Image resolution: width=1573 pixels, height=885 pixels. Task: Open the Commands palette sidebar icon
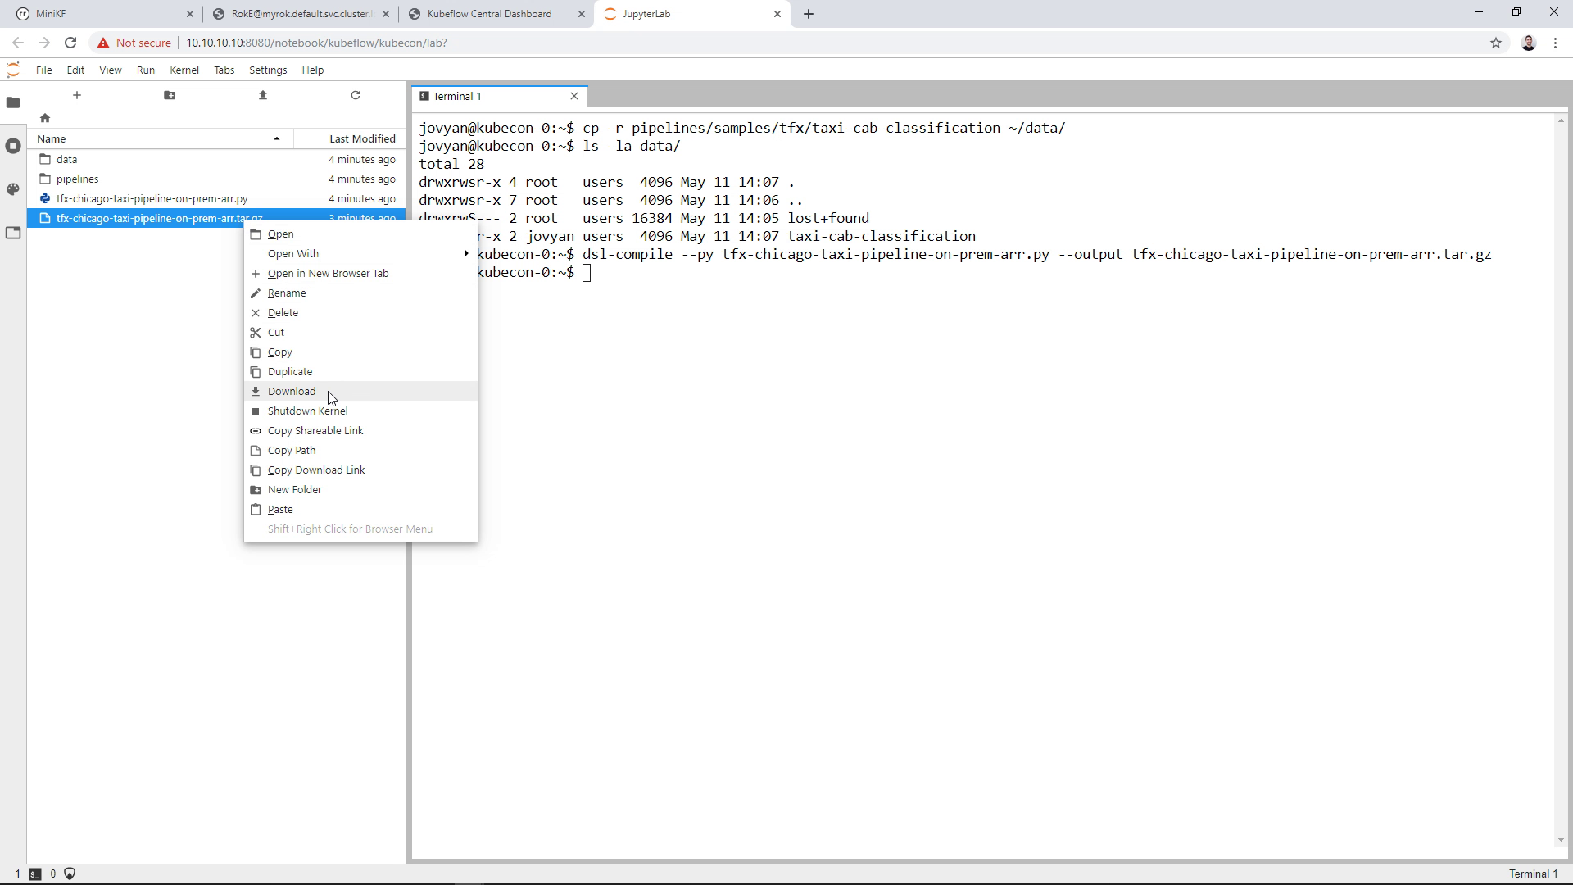(13, 189)
